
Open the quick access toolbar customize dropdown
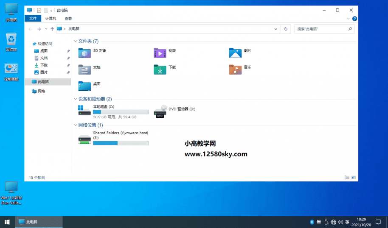pyautogui.click(x=51, y=11)
